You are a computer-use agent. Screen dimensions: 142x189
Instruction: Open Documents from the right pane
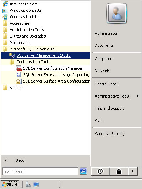[x=104, y=45]
